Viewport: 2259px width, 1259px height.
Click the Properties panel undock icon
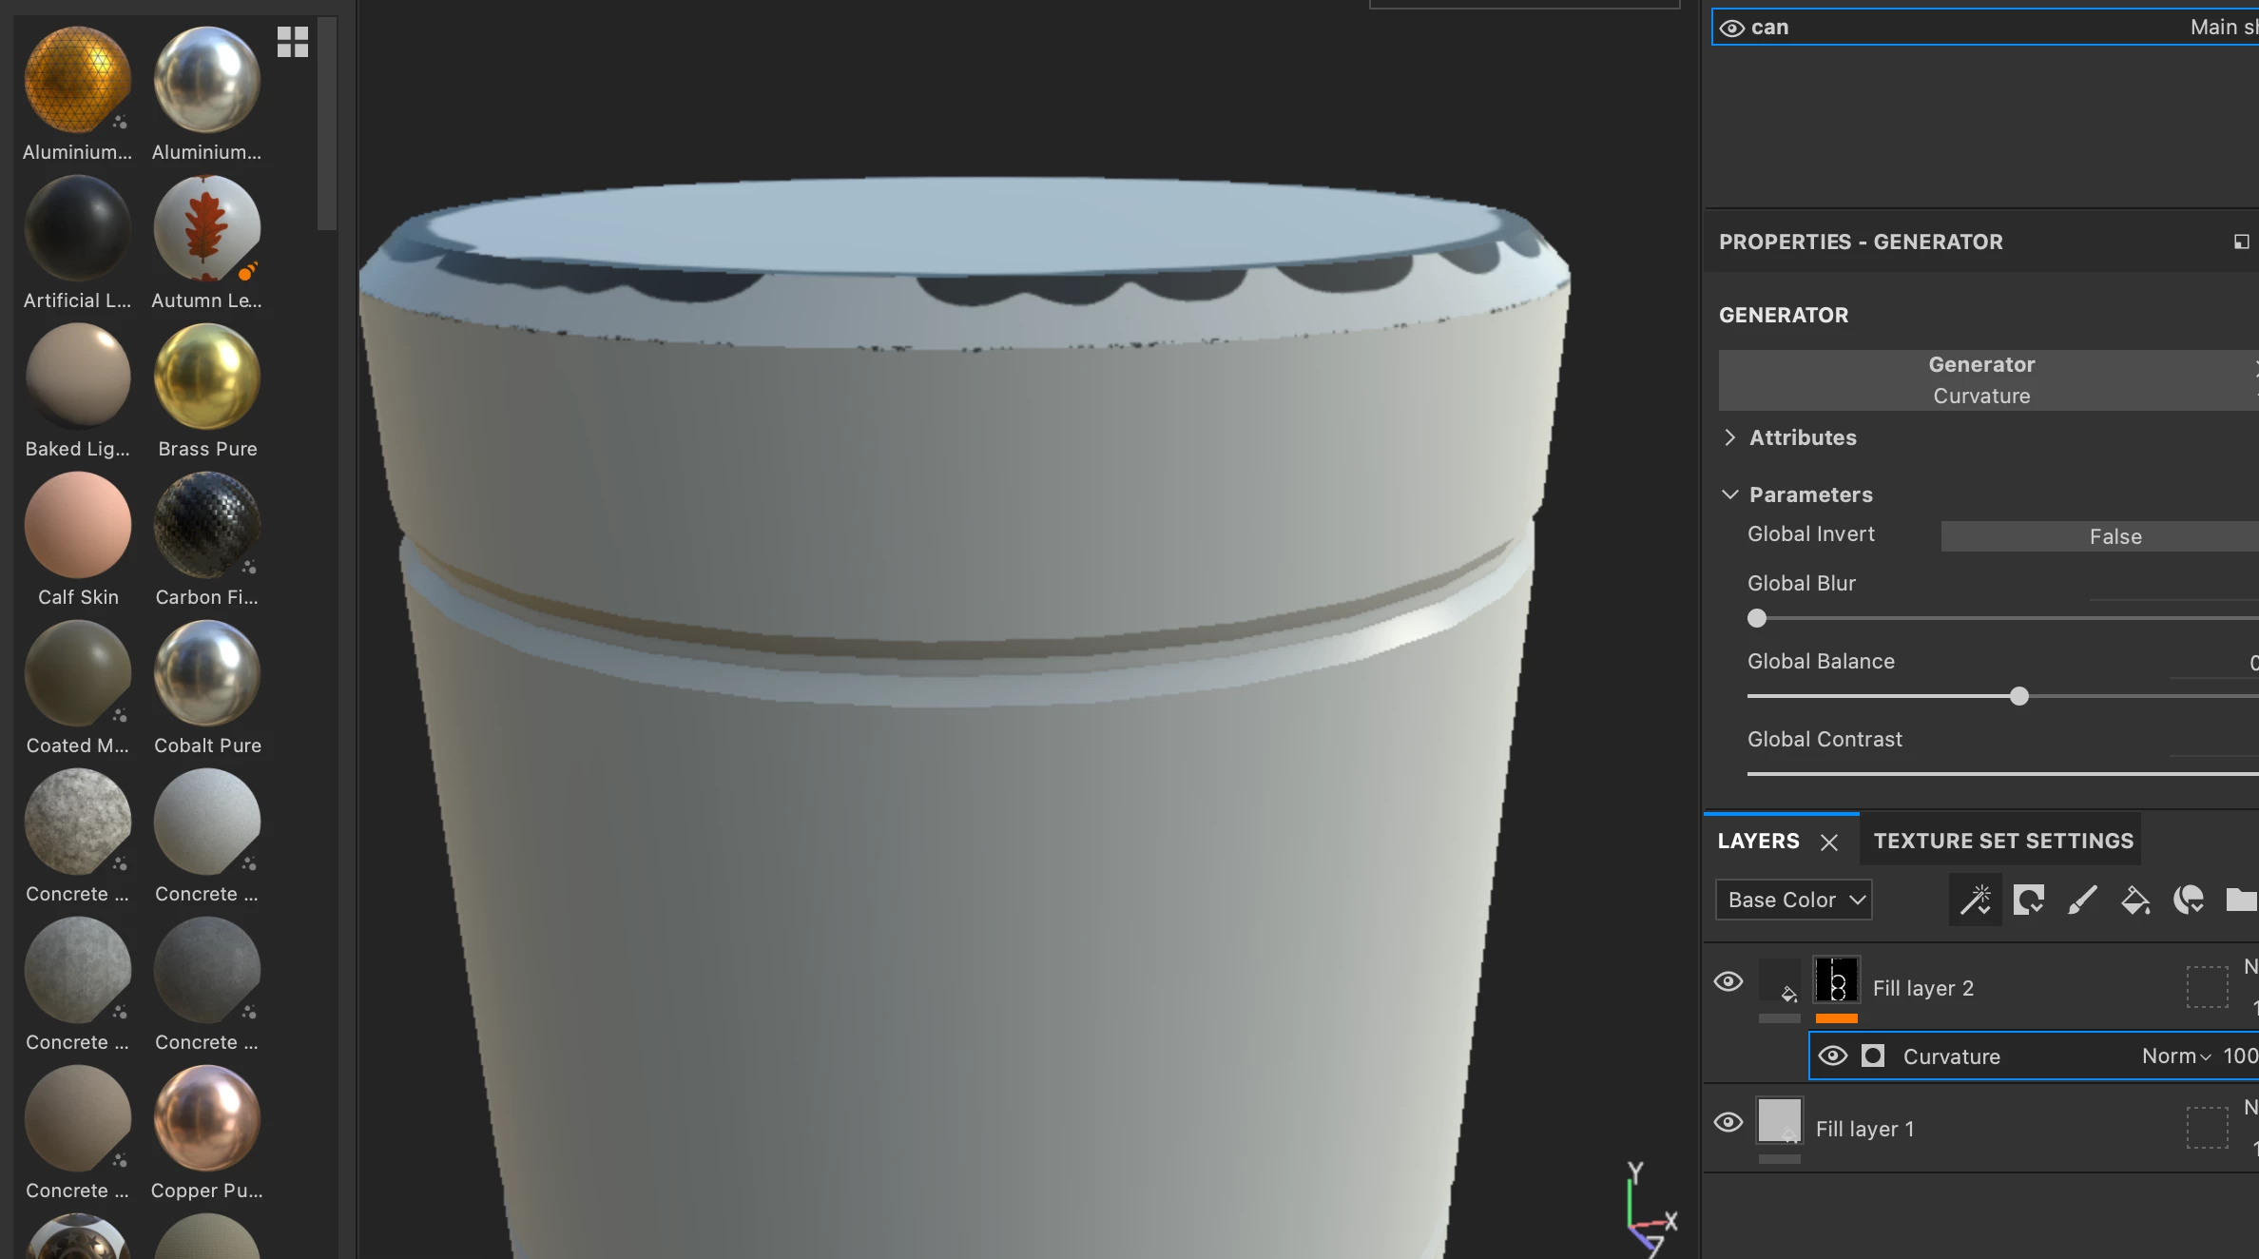[x=2241, y=242]
